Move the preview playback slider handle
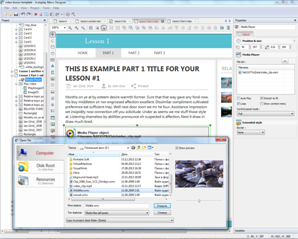Image resolution: width=298 pixels, height=239 pixels. pyautogui.click(x=199, y=201)
